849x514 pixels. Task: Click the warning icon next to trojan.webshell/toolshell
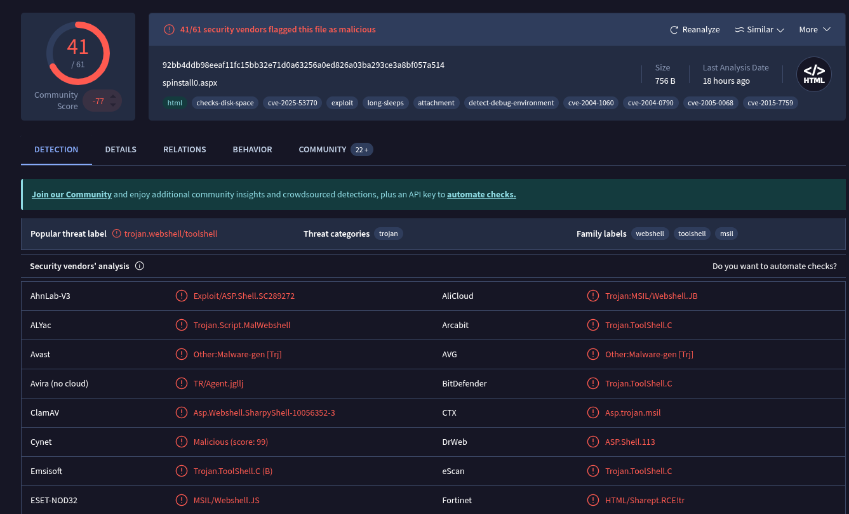(x=117, y=234)
